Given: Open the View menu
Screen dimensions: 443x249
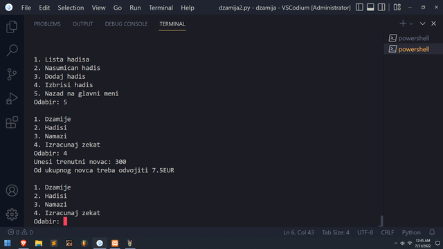Looking at the screenshot, I should [x=98, y=8].
